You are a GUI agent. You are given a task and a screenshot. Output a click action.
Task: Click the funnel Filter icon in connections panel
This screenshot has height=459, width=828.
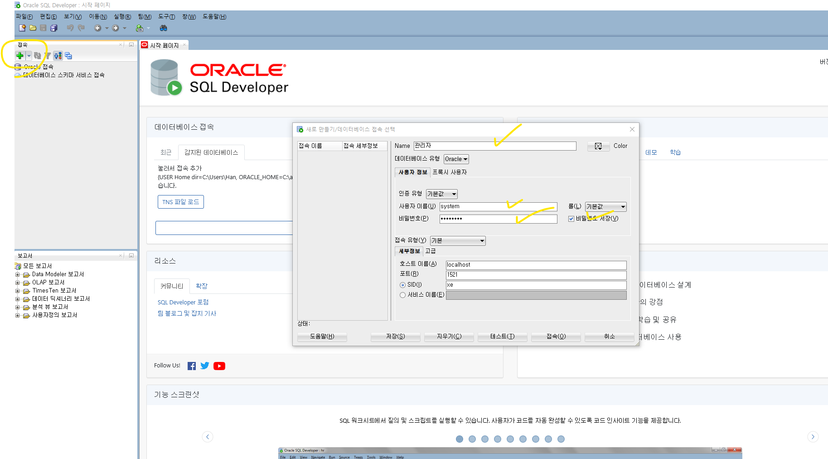point(48,56)
